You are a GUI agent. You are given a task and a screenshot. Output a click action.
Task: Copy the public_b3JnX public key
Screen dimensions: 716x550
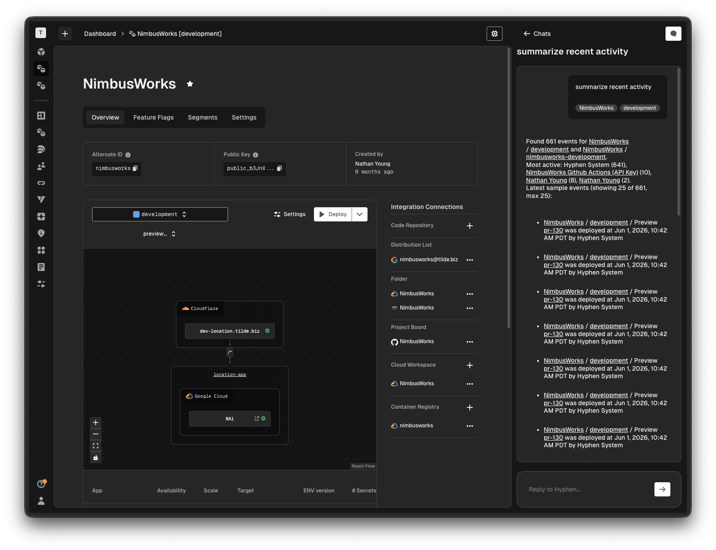tap(279, 168)
